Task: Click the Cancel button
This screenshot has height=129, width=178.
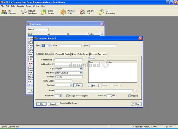Action: [x=53, y=104]
